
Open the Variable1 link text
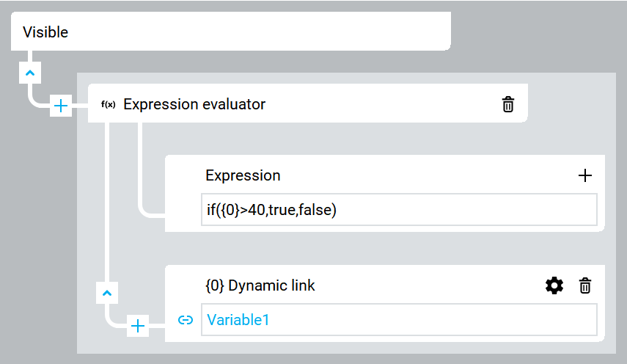click(x=238, y=320)
